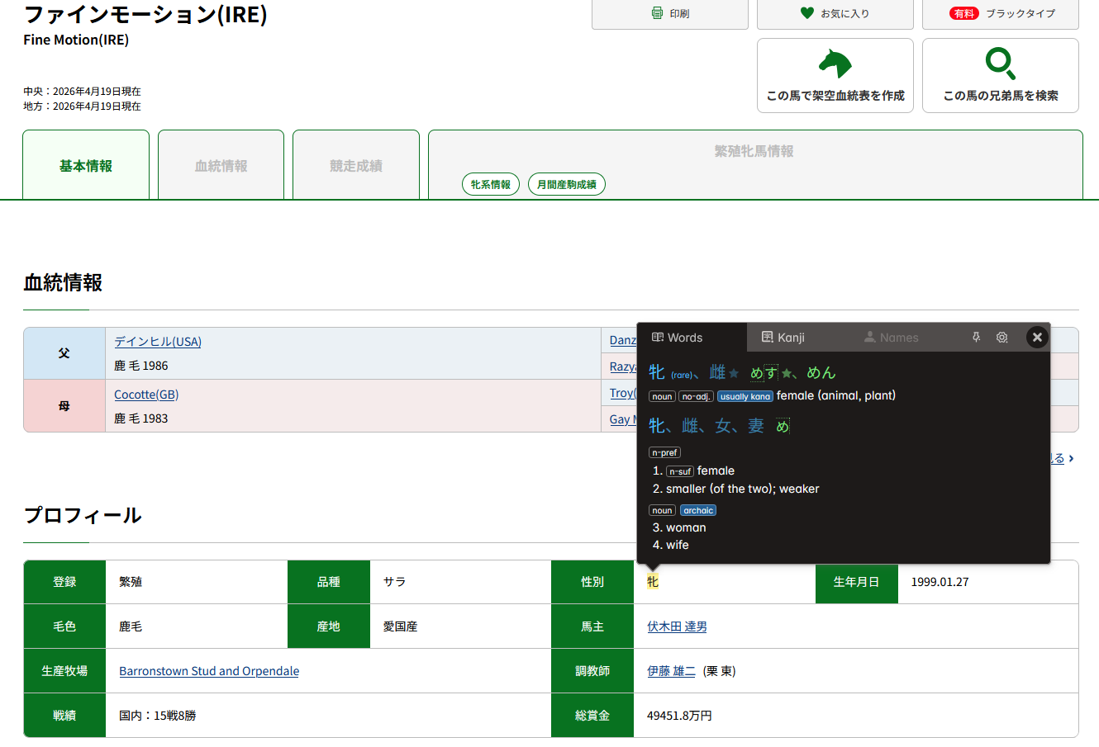Click the ファインモーション(IRE) page title
The width and height of the screenshot is (1099, 747).
pos(145,14)
